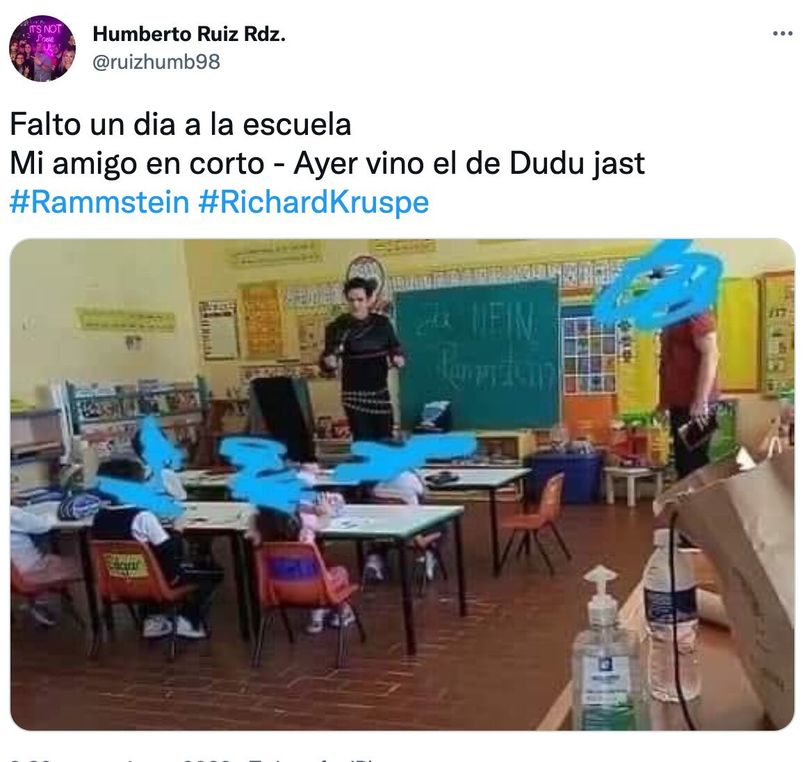Open the Humberto Ruiz Rdz. profile name
The image size is (809, 762).
(x=189, y=34)
